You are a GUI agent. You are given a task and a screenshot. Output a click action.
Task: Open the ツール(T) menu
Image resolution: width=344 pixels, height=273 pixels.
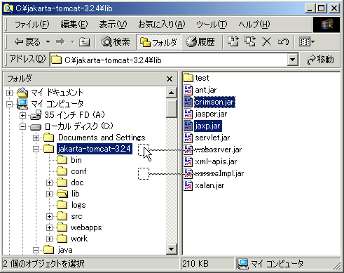point(212,25)
